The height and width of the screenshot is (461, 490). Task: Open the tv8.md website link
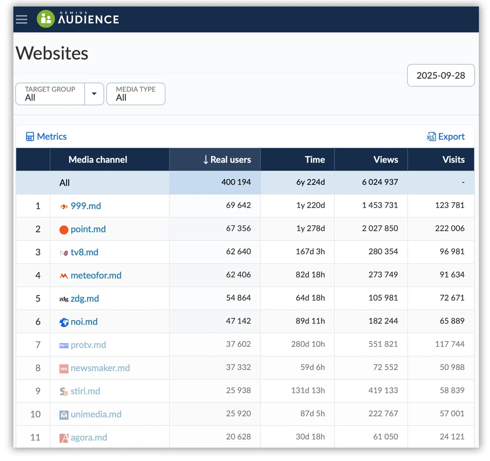[85, 252]
